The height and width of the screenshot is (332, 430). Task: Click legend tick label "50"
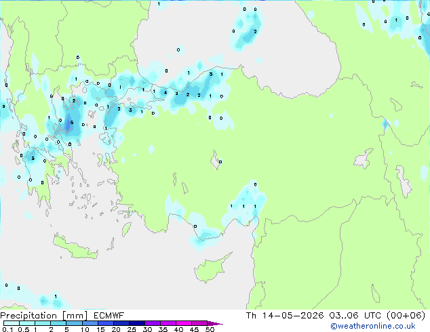(210, 329)
